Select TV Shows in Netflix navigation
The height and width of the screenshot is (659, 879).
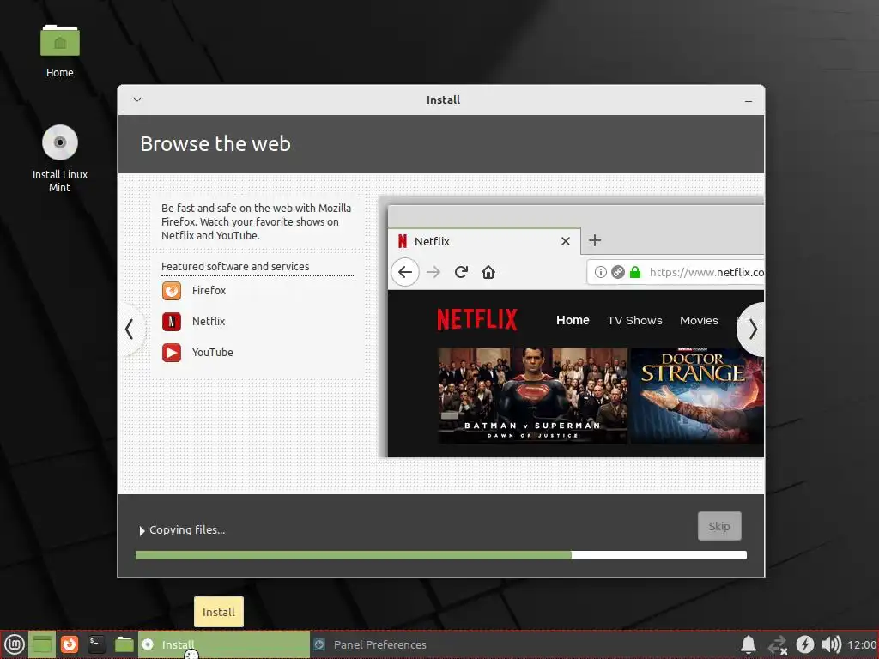tap(634, 321)
